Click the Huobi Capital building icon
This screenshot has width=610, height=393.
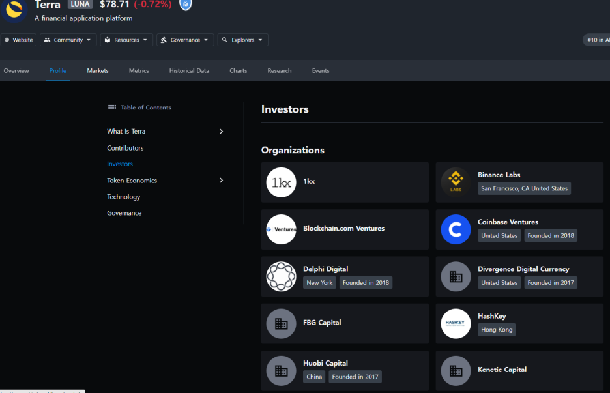click(282, 371)
